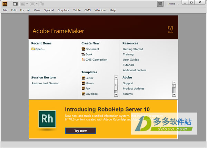
Task: Click the Introducing RoboHelp Server 10 heading
Action: coord(107,109)
